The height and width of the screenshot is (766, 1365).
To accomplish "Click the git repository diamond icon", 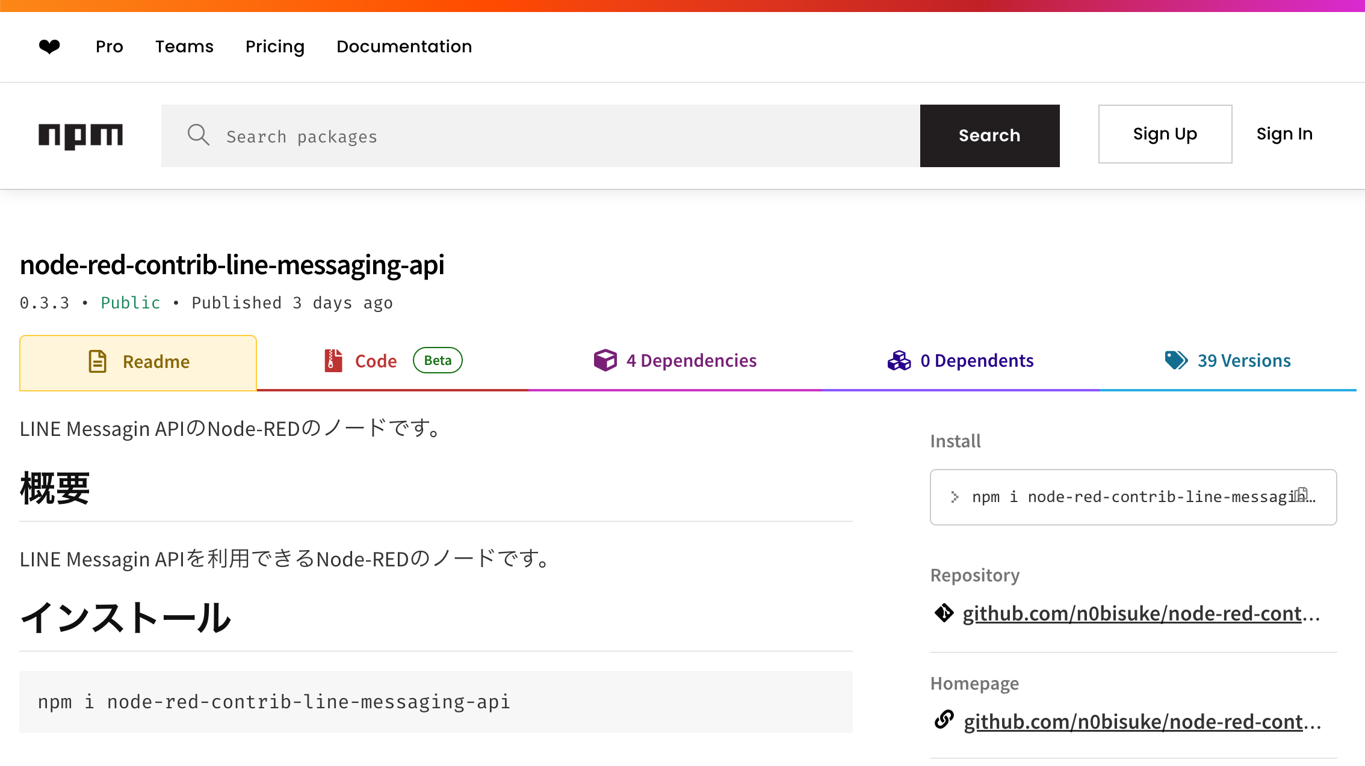I will 944,613.
